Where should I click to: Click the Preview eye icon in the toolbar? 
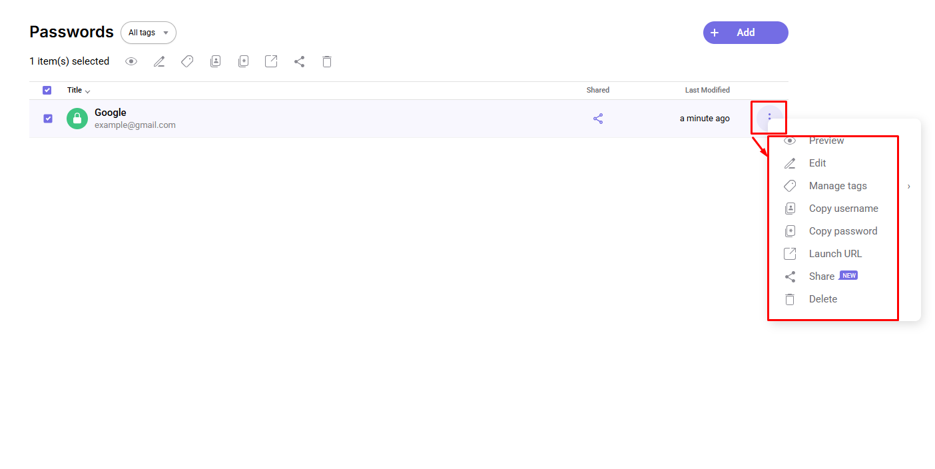(x=131, y=61)
